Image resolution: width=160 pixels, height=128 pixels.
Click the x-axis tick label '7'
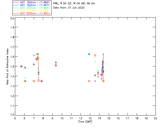tap(34, 118)
